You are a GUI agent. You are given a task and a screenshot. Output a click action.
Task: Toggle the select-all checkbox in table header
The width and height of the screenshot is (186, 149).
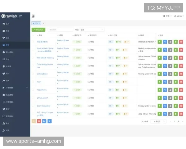(33, 35)
